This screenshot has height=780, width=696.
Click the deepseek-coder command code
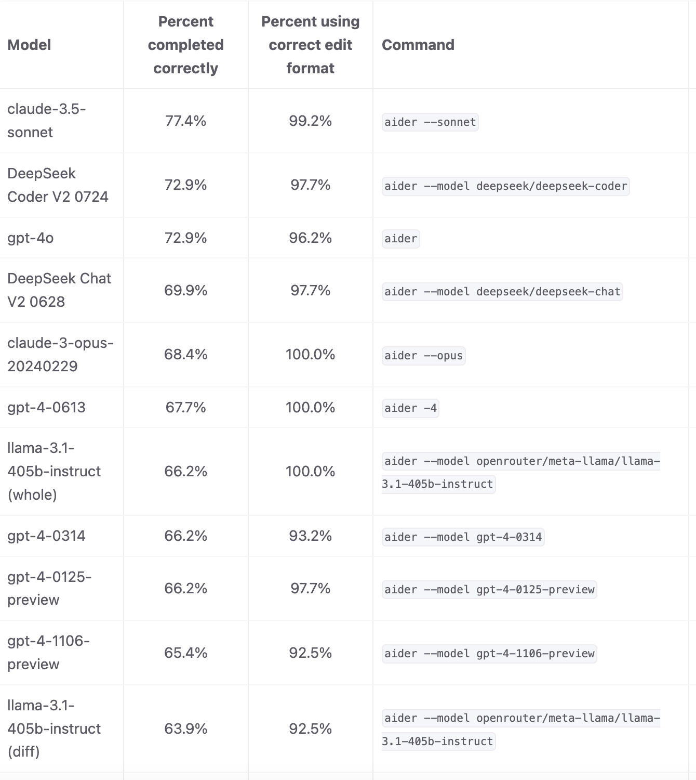pos(505,186)
